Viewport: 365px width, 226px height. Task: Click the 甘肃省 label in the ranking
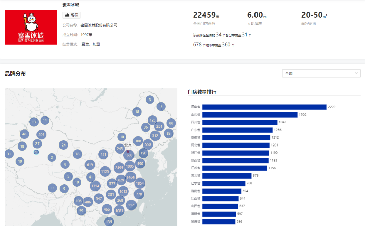tap(196, 222)
